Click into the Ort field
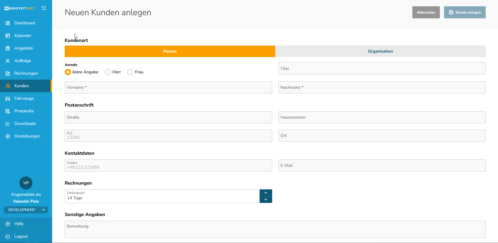 (382, 136)
